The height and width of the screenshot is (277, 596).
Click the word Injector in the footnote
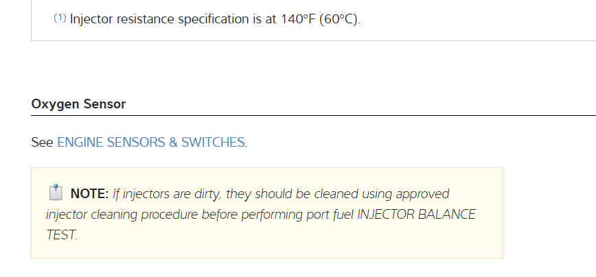pos(93,19)
